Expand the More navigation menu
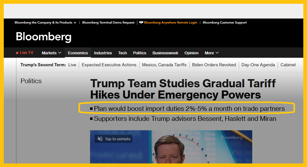 [x=212, y=53]
